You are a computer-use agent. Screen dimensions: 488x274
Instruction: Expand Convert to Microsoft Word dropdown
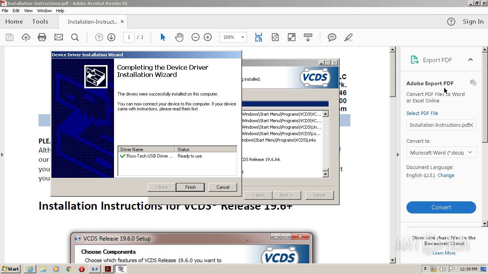point(441,153)
